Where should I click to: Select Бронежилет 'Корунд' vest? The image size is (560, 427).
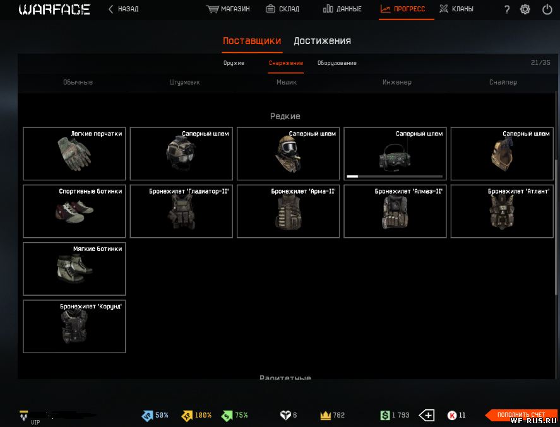pos(74,327)
